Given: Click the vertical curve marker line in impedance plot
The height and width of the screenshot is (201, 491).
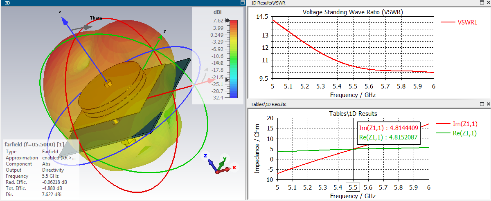Looking at the screenshot, I should 353,149.
